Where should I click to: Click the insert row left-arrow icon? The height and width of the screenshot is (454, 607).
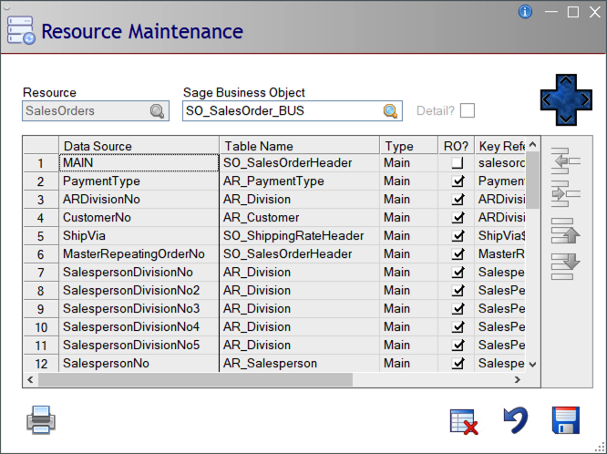pos(567,160)
